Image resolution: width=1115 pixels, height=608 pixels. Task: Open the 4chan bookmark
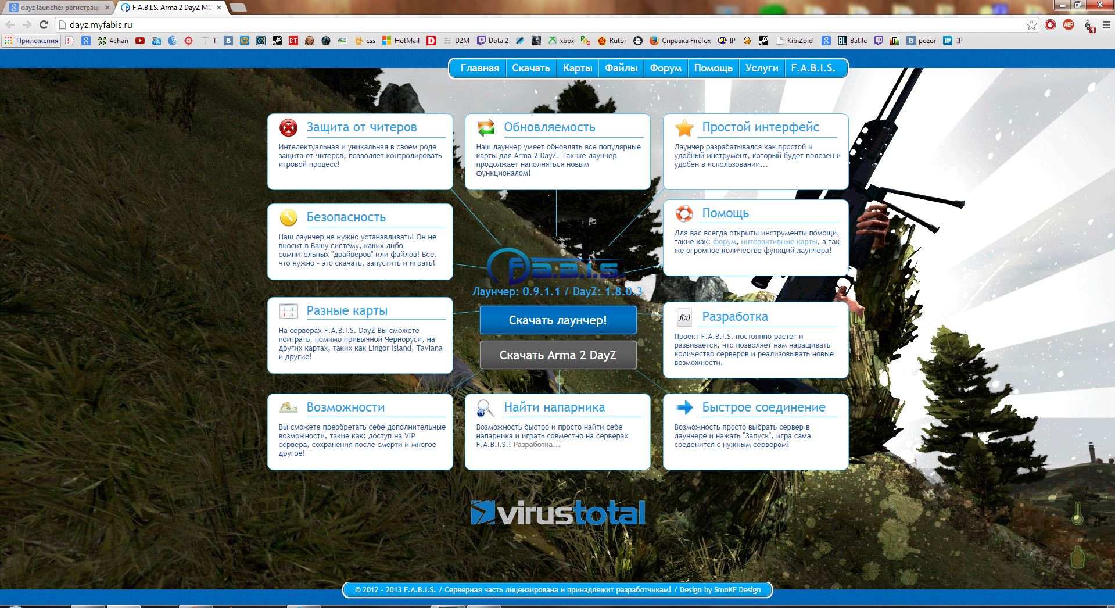(x=113, y=41)
